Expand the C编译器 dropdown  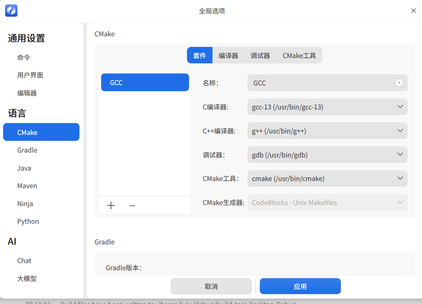(327, 107)
